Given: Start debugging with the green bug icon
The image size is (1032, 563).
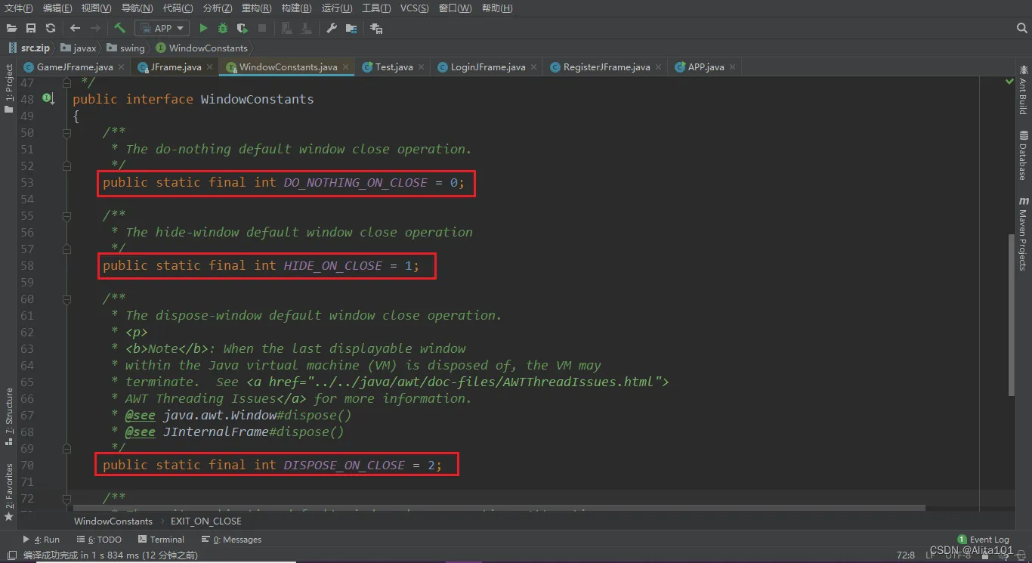Looking at the screenshot, I should (223, 28).
